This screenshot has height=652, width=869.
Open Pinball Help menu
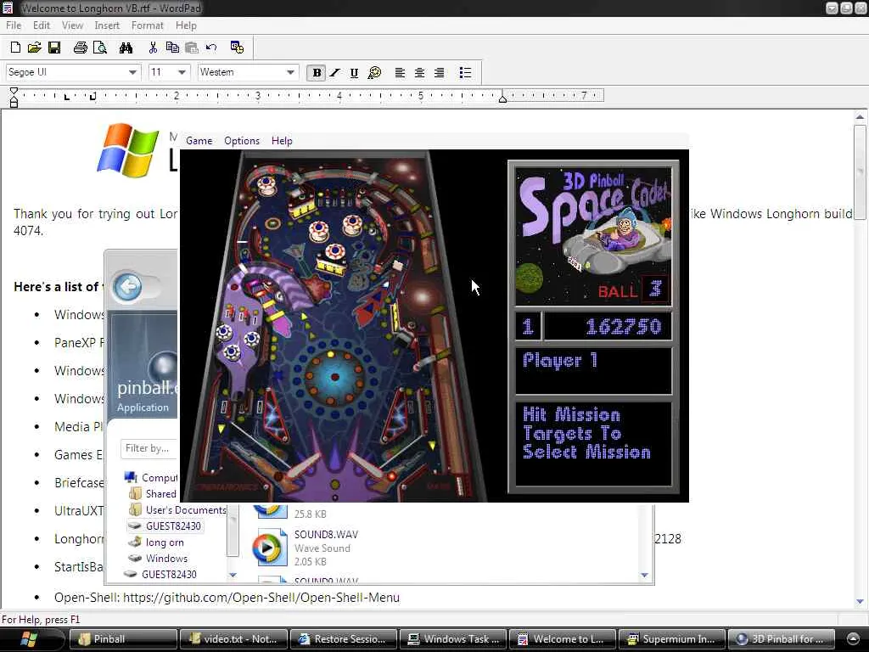[x=282, y=141]
